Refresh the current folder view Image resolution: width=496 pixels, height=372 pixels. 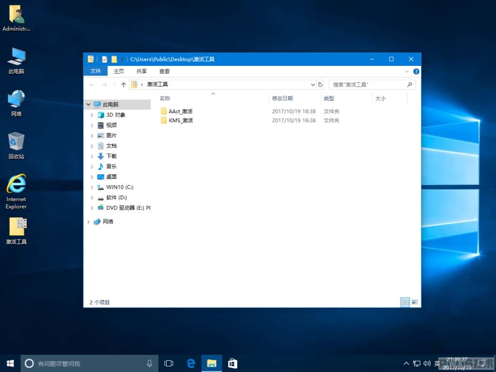[x=320, y=84]
